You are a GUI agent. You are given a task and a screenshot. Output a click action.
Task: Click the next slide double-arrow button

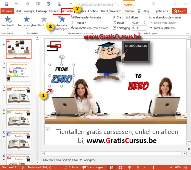[189, 149]
